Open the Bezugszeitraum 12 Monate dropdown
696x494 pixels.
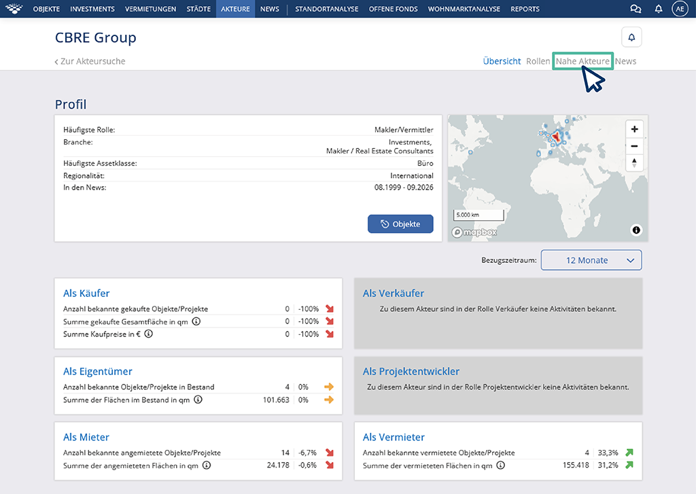(x=591, y=260)
